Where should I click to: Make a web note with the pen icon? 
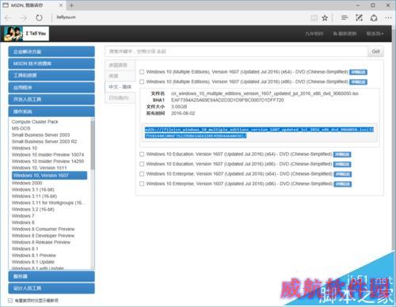(x=359, y=17)
